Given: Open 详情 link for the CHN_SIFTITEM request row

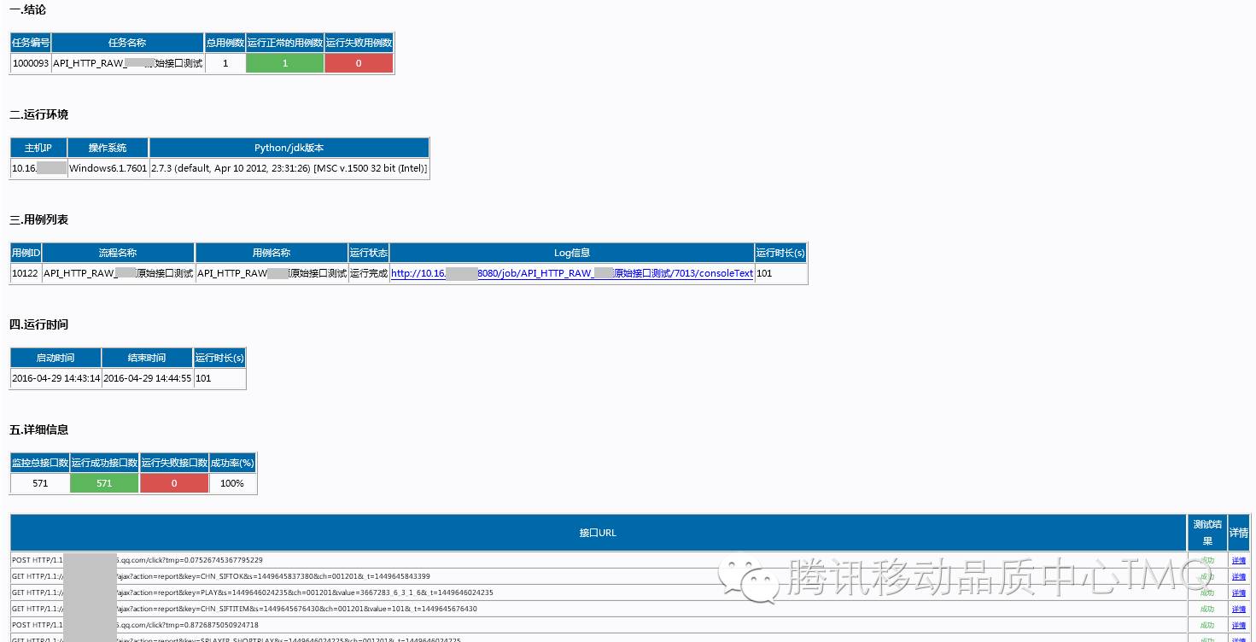Looking at the screenshot, I should coord(1238,610).
